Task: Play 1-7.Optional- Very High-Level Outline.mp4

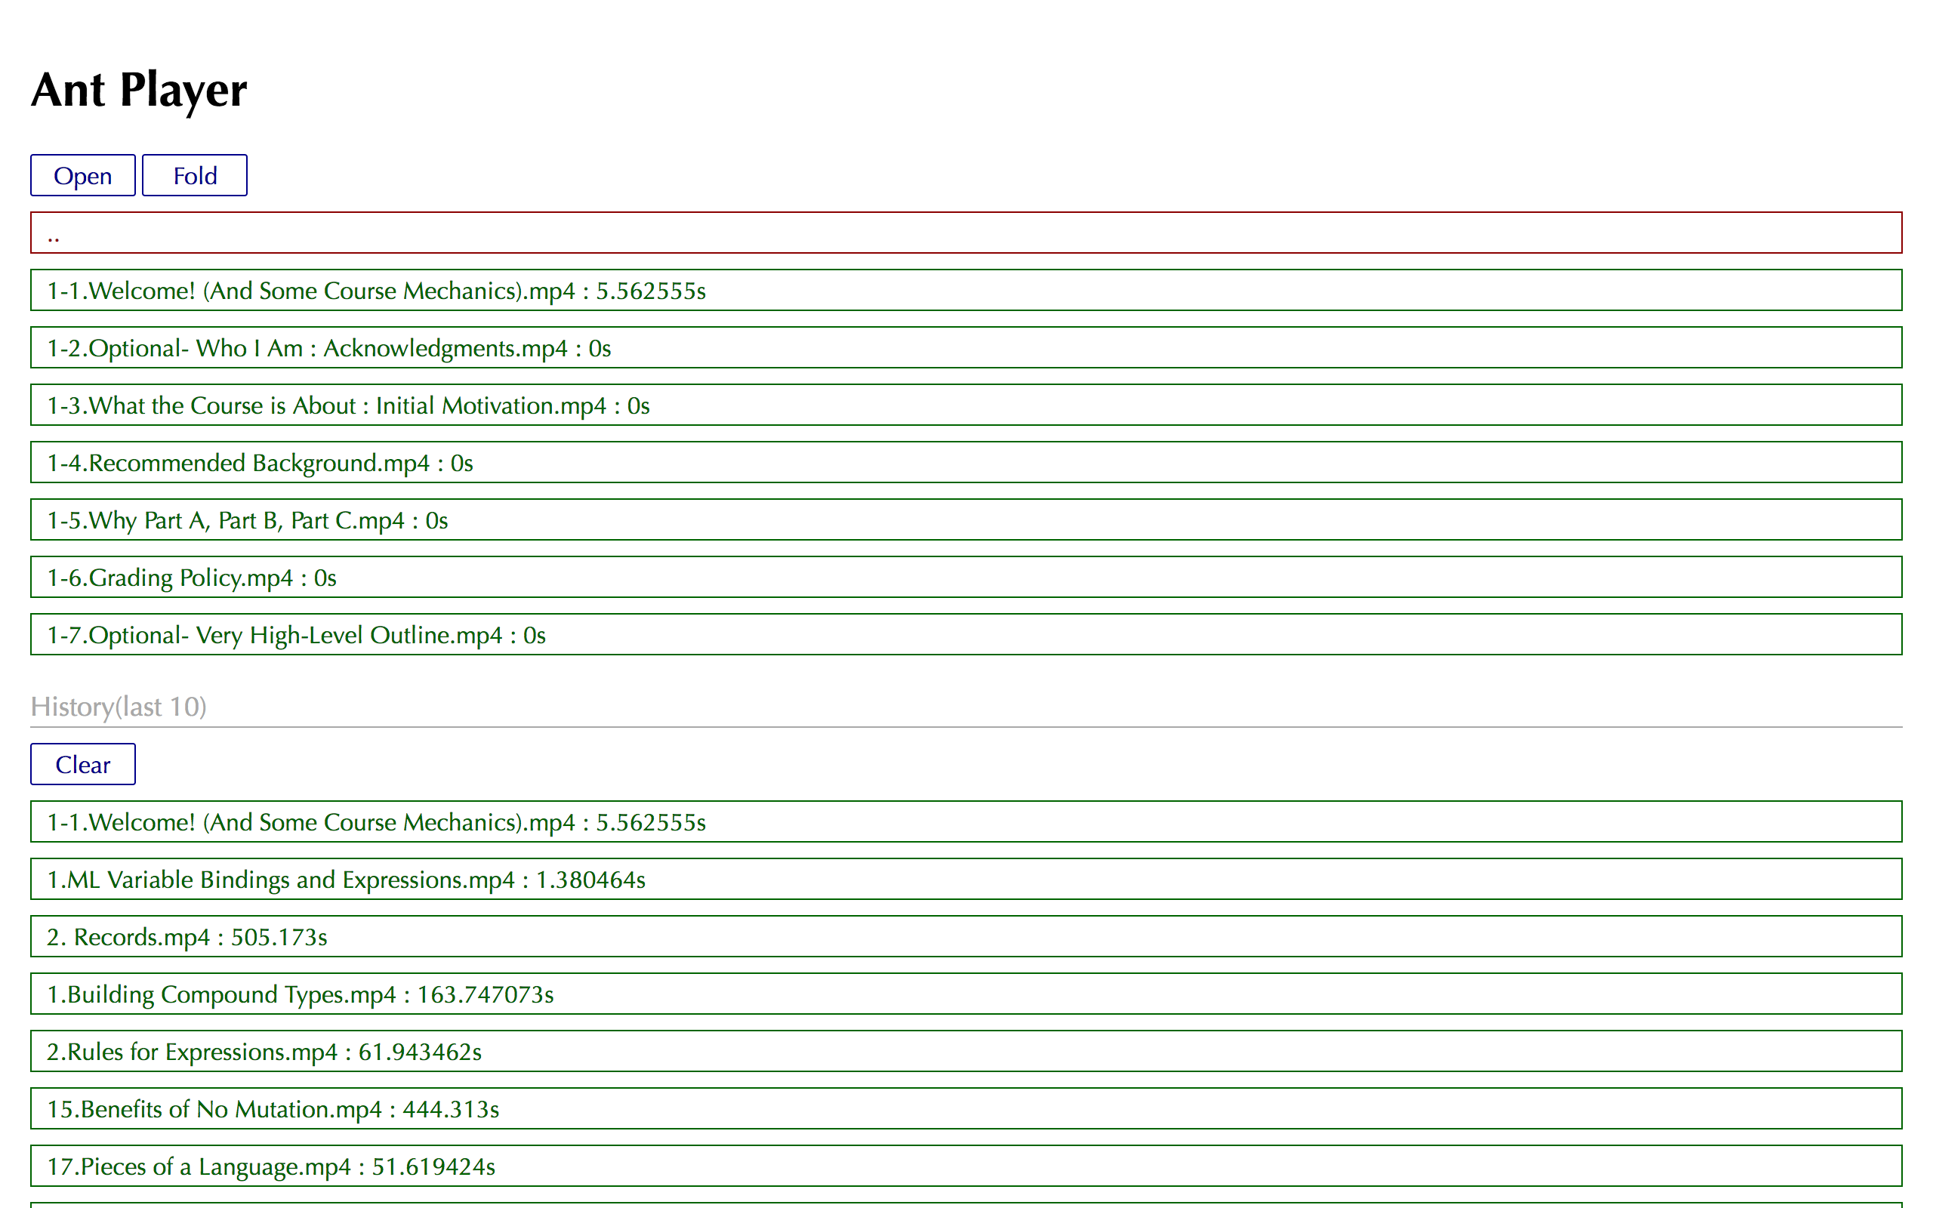Action: (966, 634)
